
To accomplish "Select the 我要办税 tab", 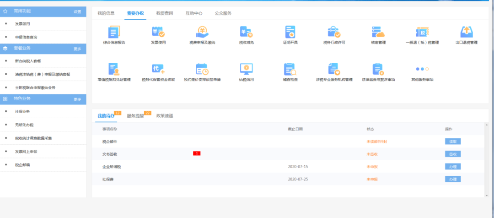I will point(135,13).
